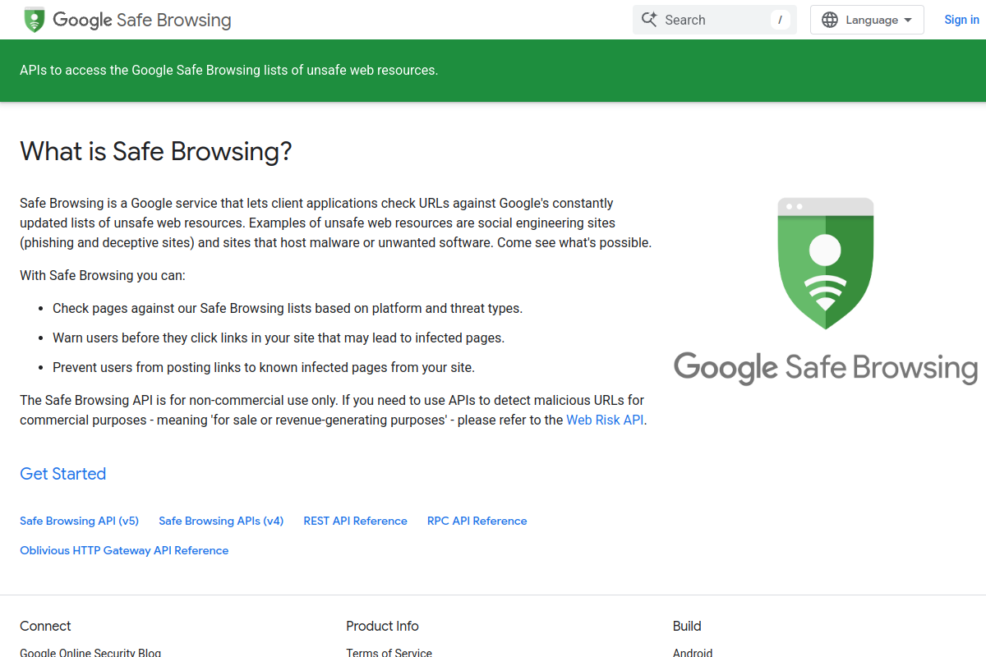The height and width of the screenshot is (657, 986).
Task: Click the Sign in link
Action: (961, 20)
